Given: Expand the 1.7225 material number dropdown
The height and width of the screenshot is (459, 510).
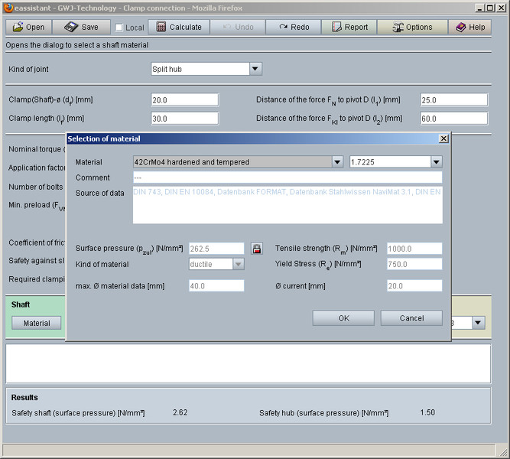Looking at the screenshot, I should pyautogui.click(x=436, y=162).
